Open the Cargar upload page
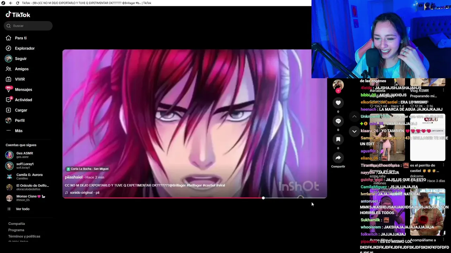Viewport: 451px width, 253px height. tap(16, 110)
